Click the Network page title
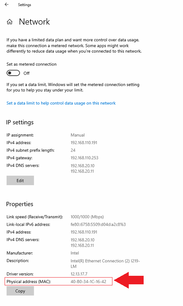The image size is (183, 306). click(34, 22)
